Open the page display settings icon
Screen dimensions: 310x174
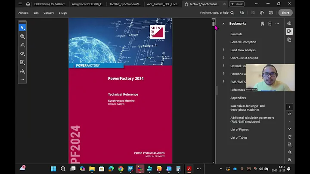coord(290,145)
